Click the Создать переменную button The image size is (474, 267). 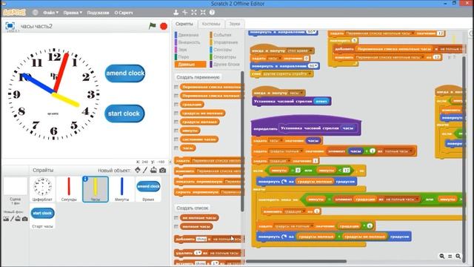[198, 77]
